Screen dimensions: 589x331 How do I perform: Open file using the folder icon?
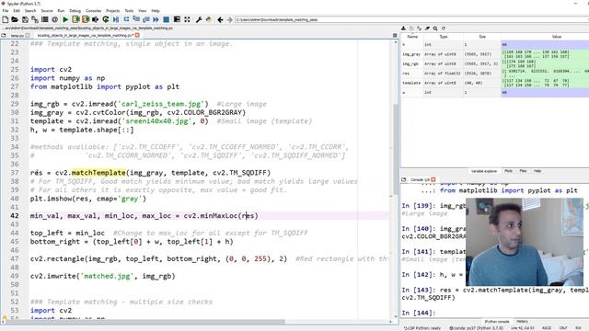click(x=15, y=19)
